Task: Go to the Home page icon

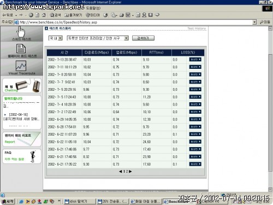Action: tap(44, 15)
